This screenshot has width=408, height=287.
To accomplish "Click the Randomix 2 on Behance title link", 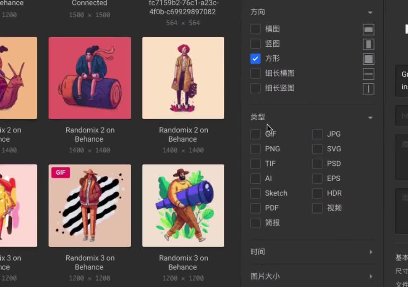I will pos(90,135).
